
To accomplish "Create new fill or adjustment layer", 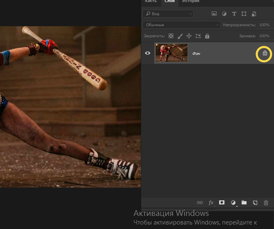I will click(x=233, y=203).
